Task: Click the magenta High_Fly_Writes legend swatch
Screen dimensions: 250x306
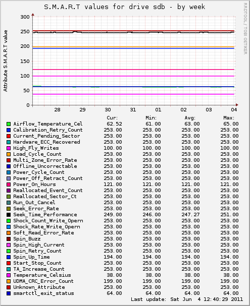Action: (9, 148)
